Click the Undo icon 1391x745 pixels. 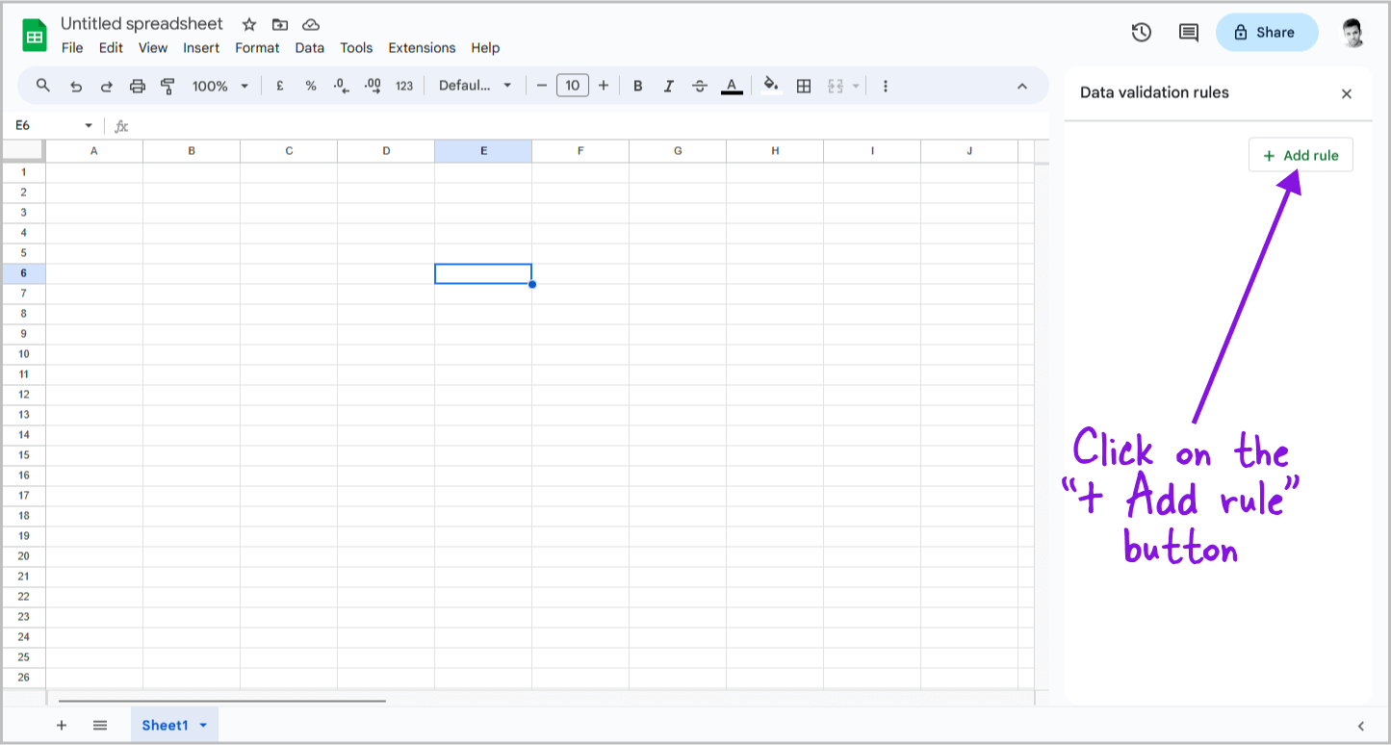coord(76,85)
